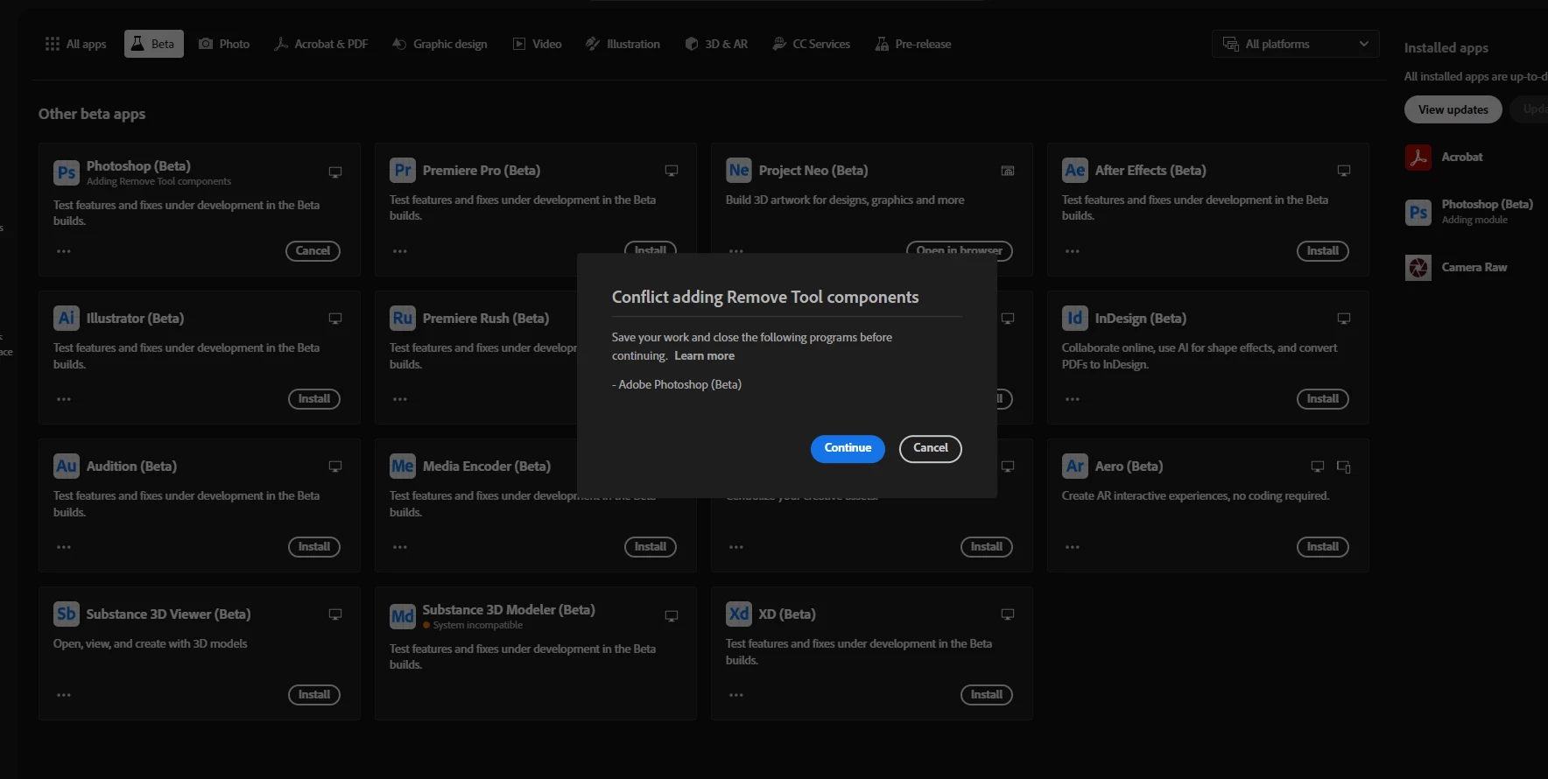The image size is (1548, 779).
Task: Open more options for Premiere Pro (Beta)
Action: tap(400, 251)
